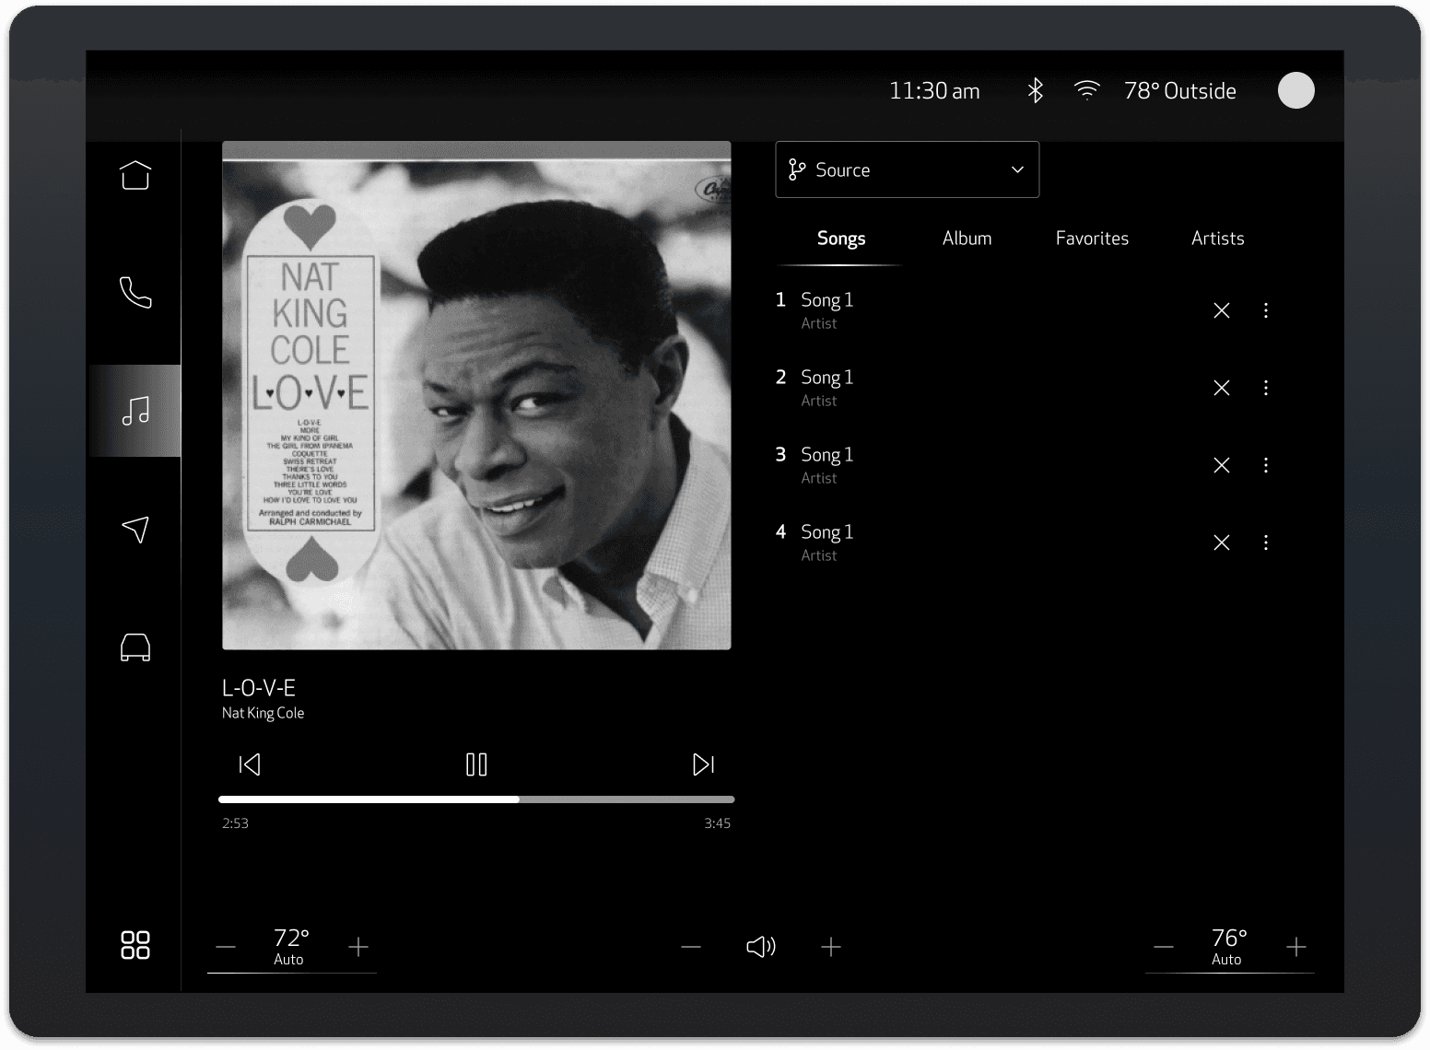Open more options for song 4
Screen dimensions: 1430x1050
(1266, 542)
